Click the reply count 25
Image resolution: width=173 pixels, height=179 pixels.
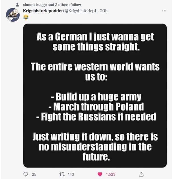pyautogui.click(x=34, y=174)
